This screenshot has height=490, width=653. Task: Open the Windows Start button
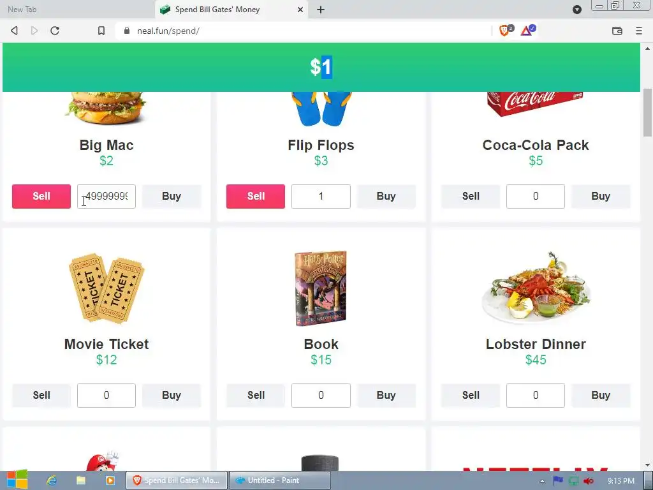pos(17,480)
